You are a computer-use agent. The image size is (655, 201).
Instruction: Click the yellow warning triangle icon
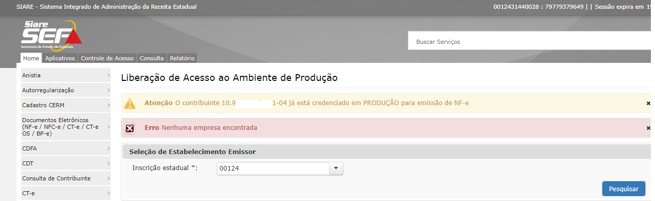(130, 103)
